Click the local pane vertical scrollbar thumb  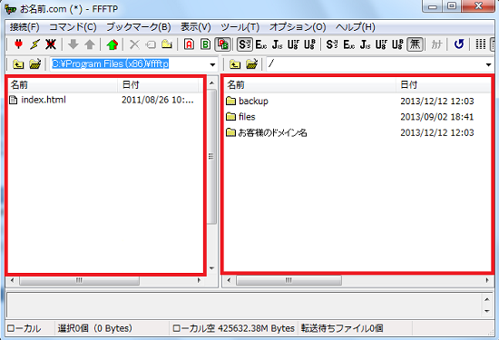(x=211, y=156)
